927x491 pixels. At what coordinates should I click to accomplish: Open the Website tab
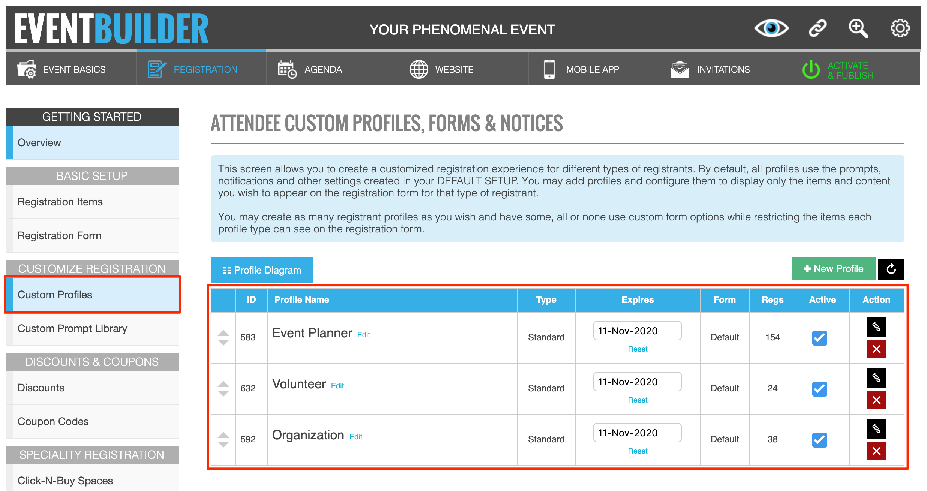(463, 69)
